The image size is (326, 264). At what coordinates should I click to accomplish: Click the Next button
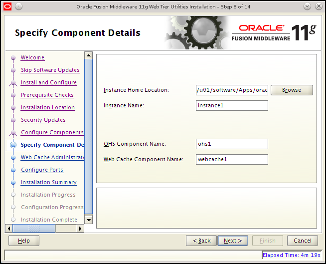[x=233, y=241]
